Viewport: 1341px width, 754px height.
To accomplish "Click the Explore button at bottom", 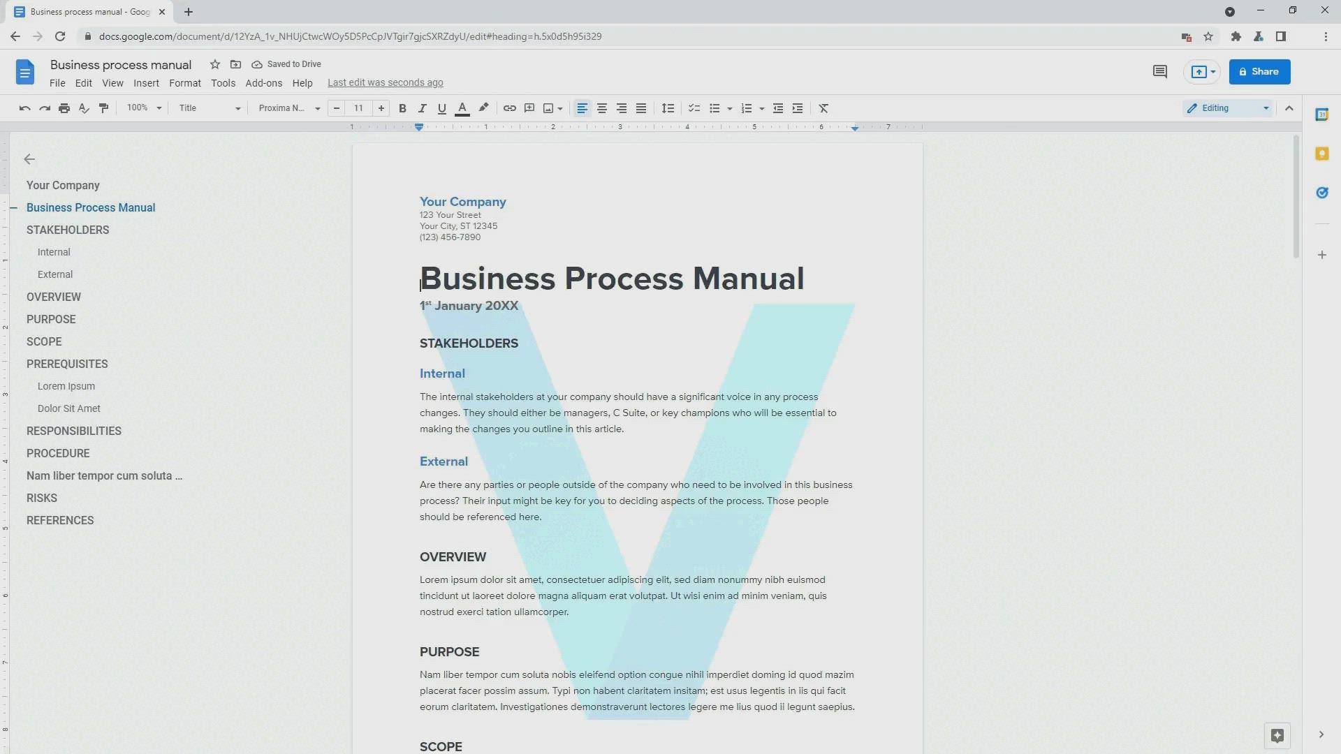I will click(1277, 735).
